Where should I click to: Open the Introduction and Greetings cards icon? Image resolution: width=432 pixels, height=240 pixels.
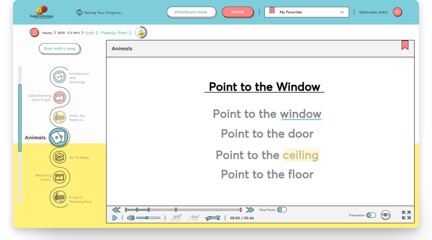(x=60, y=77)
